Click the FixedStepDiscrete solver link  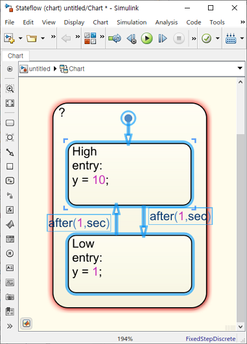pyautogui.click(x=210, y=339)
